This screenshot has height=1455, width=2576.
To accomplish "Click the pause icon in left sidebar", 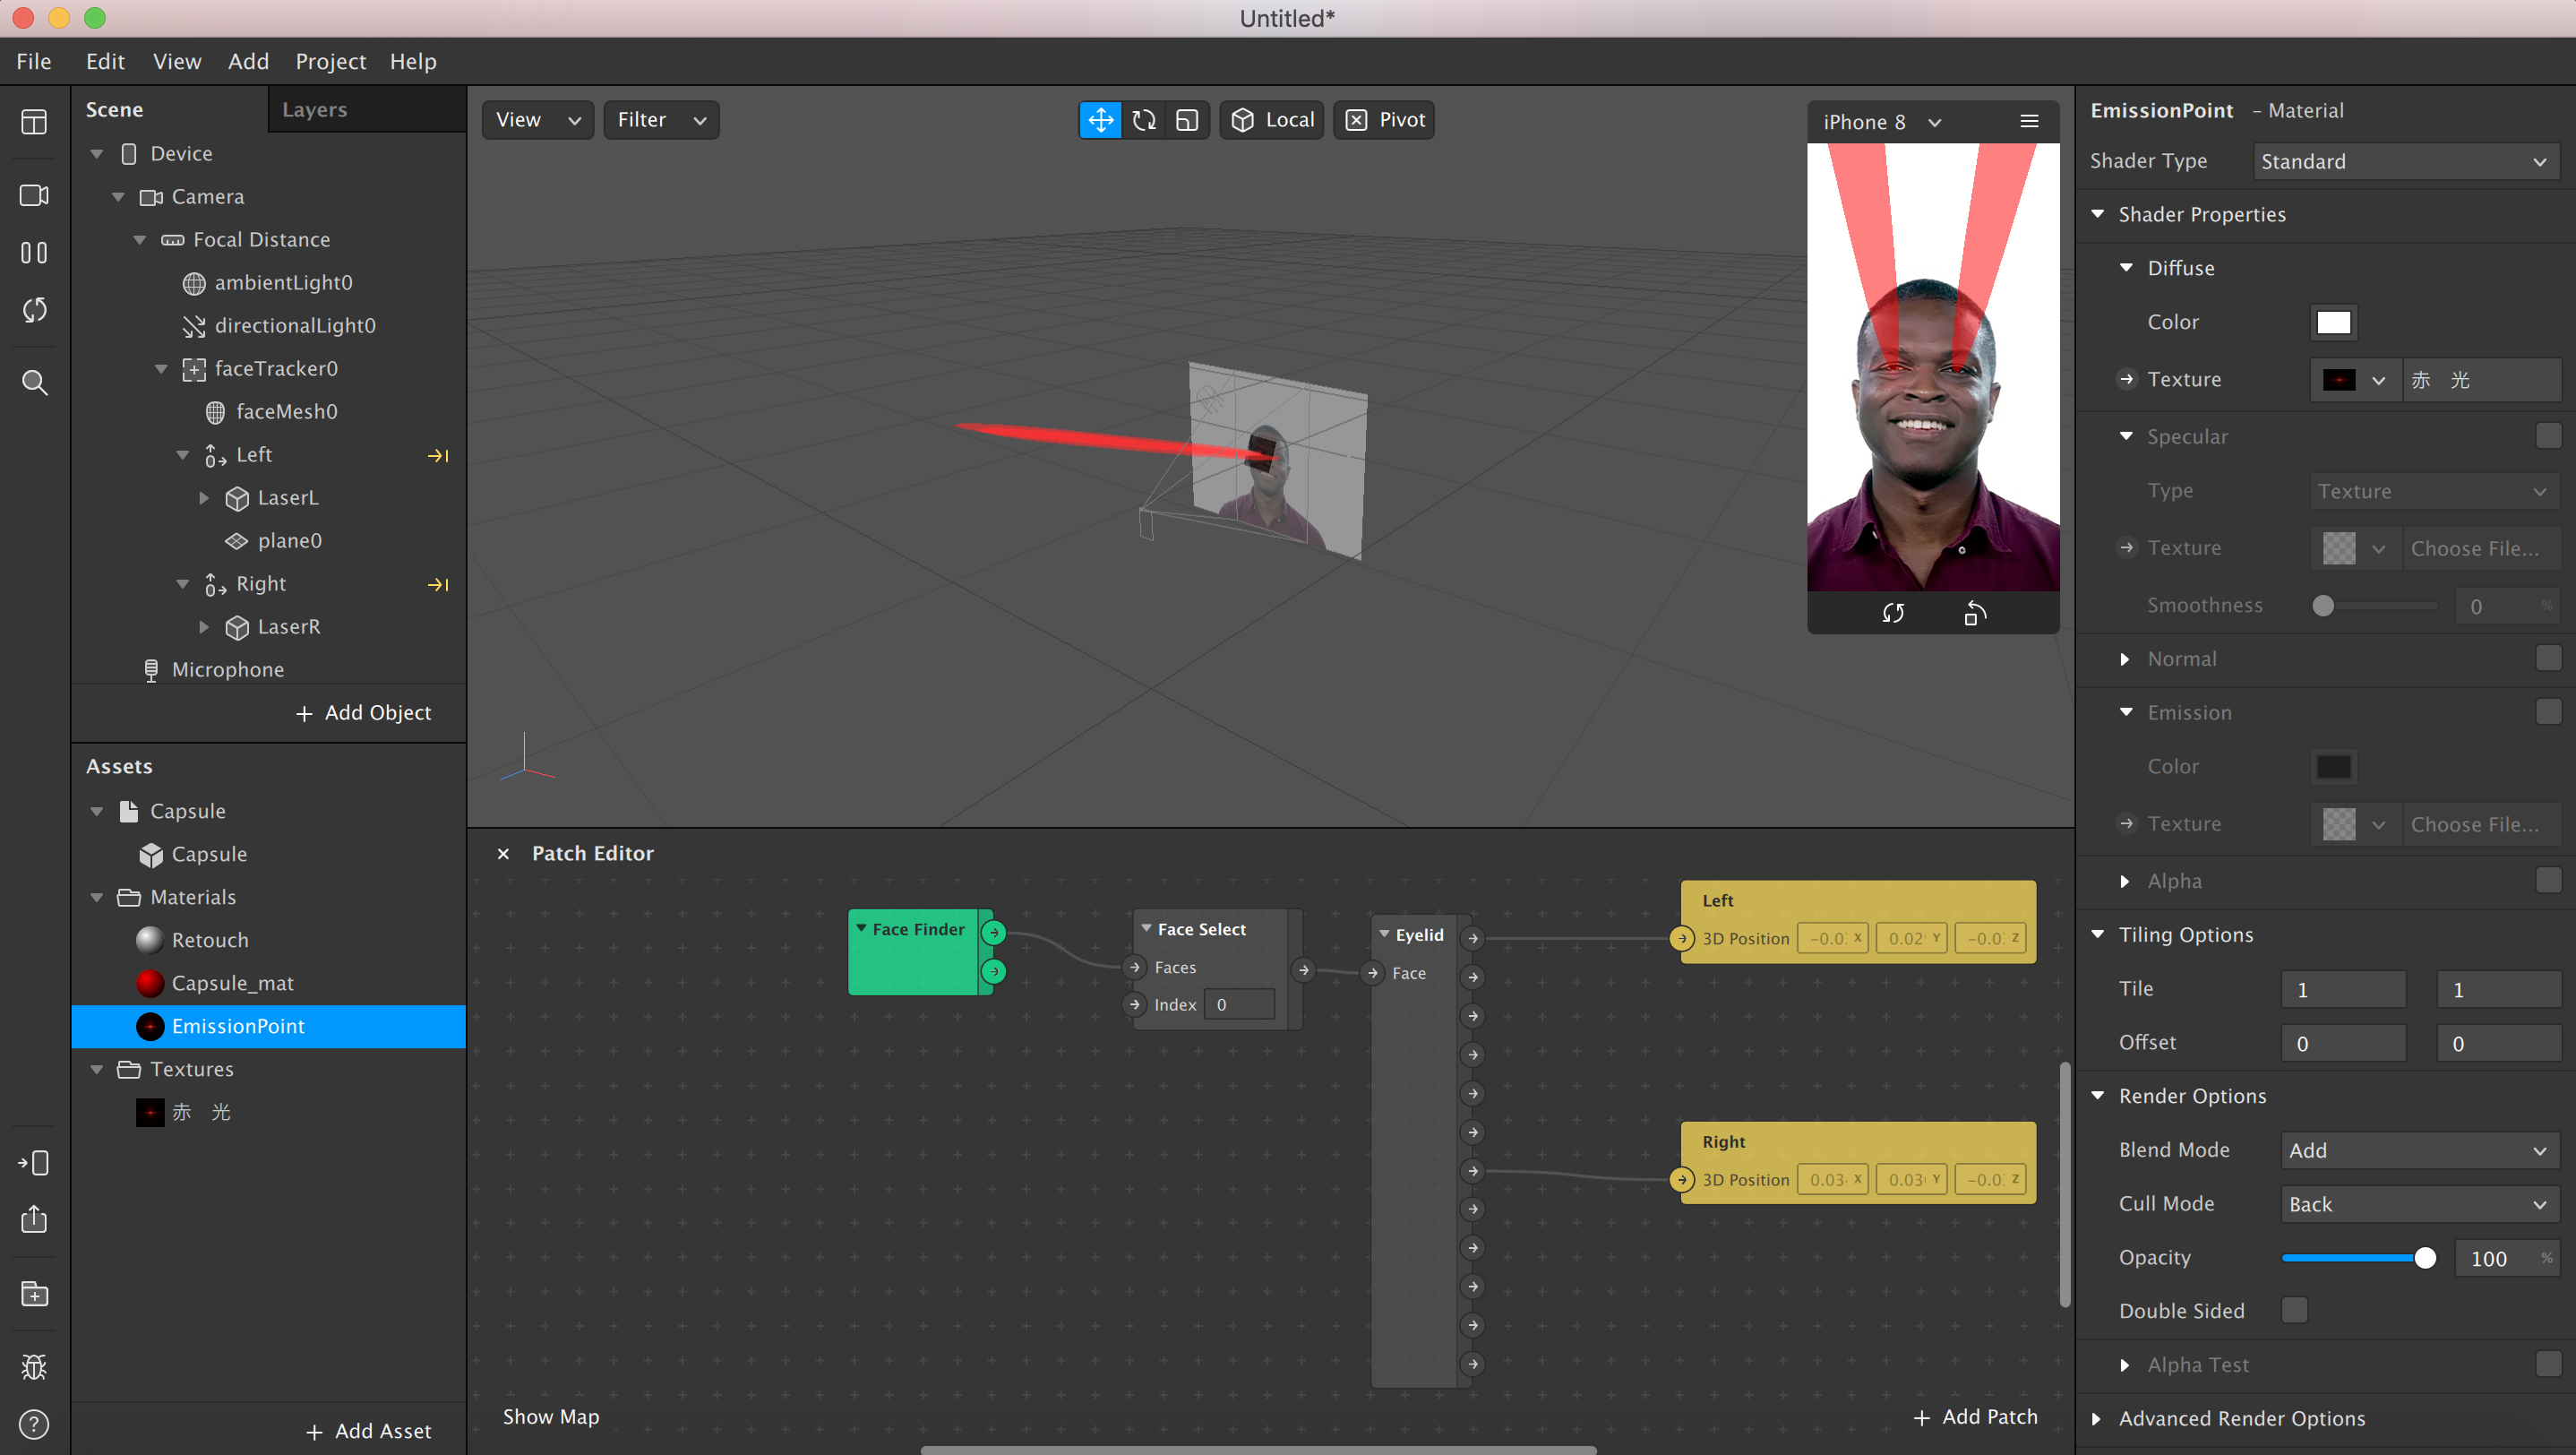I will 34,253.
